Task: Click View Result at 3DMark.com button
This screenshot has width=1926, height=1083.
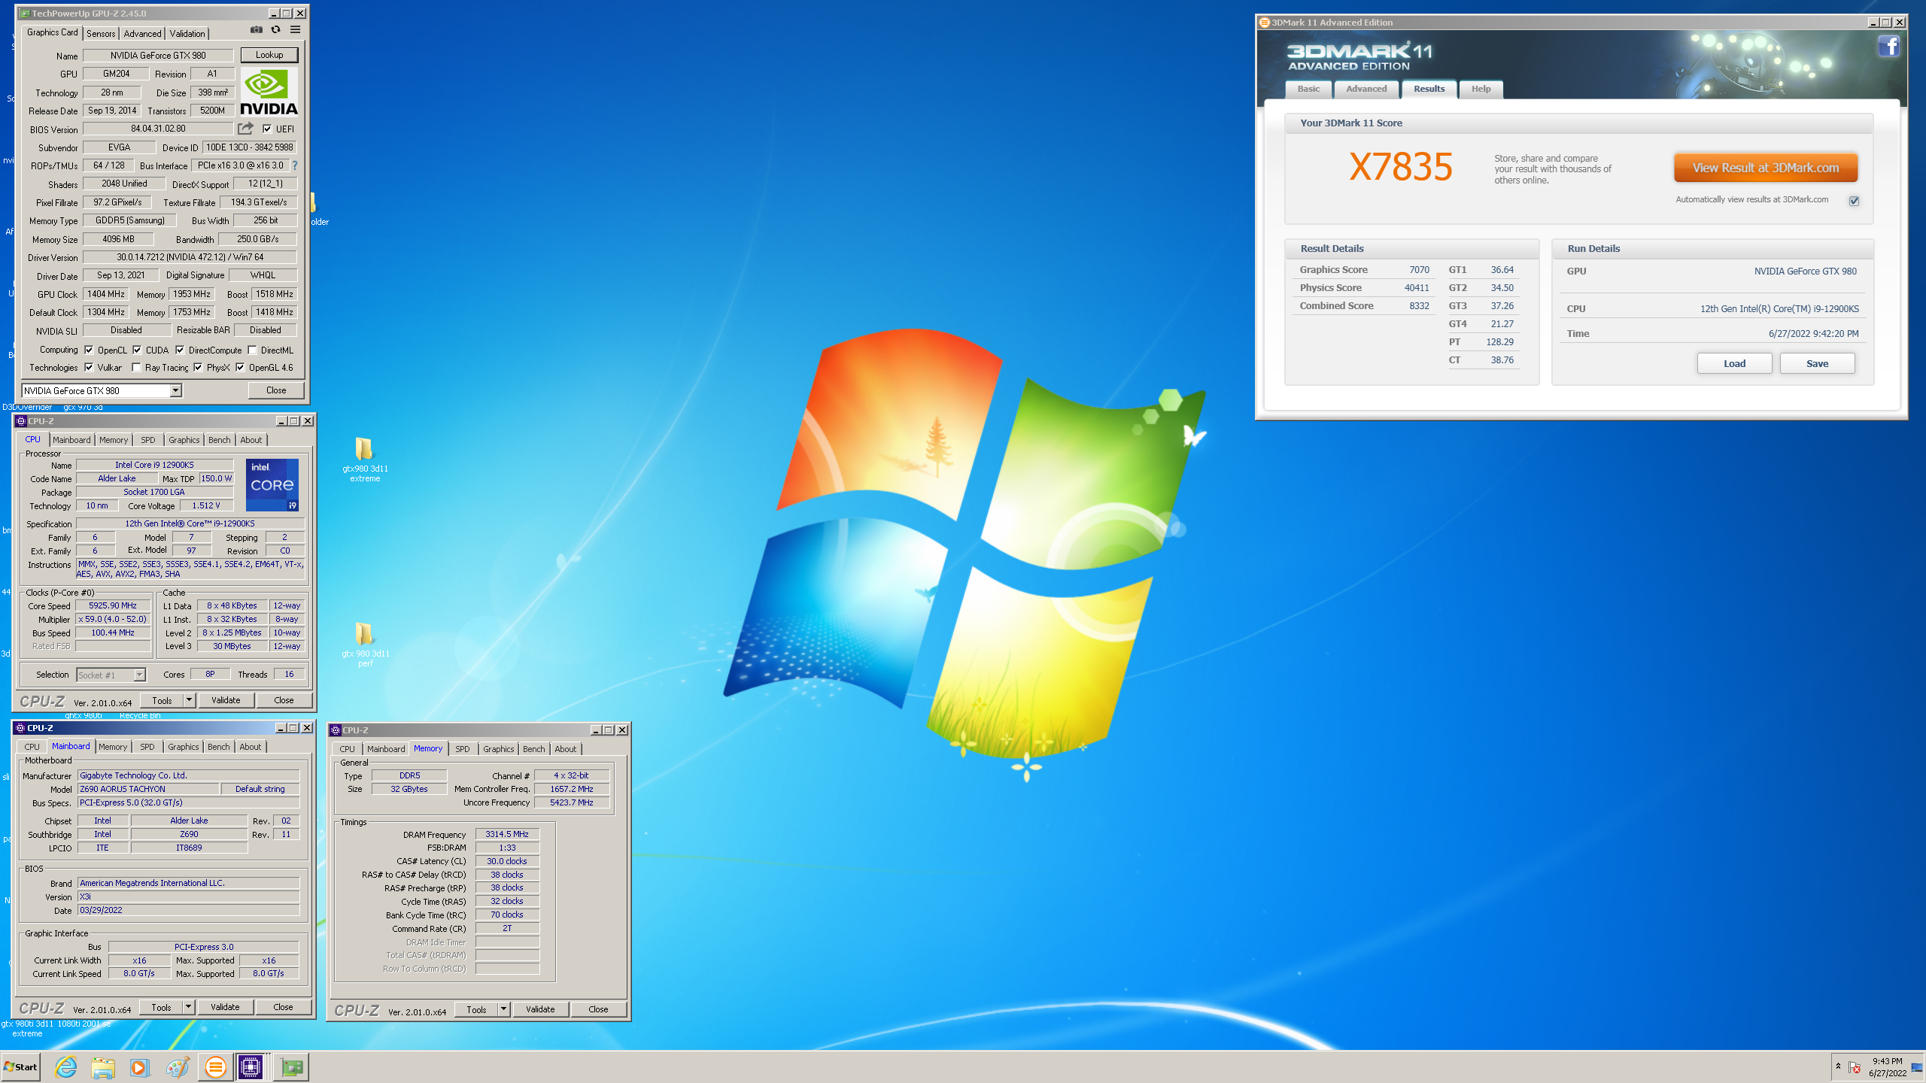Action: [1766, 168]
